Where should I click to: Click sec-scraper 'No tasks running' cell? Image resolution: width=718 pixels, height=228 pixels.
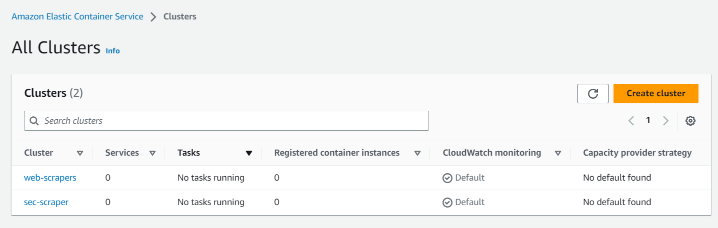(211, 202)
